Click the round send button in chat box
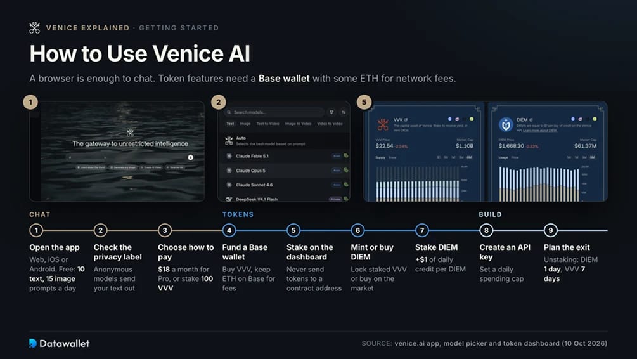Screen dimensions: 637x359 point(190,157)
